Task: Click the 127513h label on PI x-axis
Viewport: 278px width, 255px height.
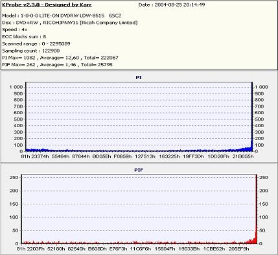Action: (x=145, y=156)
